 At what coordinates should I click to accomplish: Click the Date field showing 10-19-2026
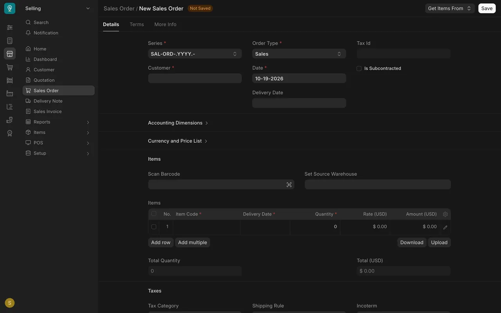pos(299,78)
